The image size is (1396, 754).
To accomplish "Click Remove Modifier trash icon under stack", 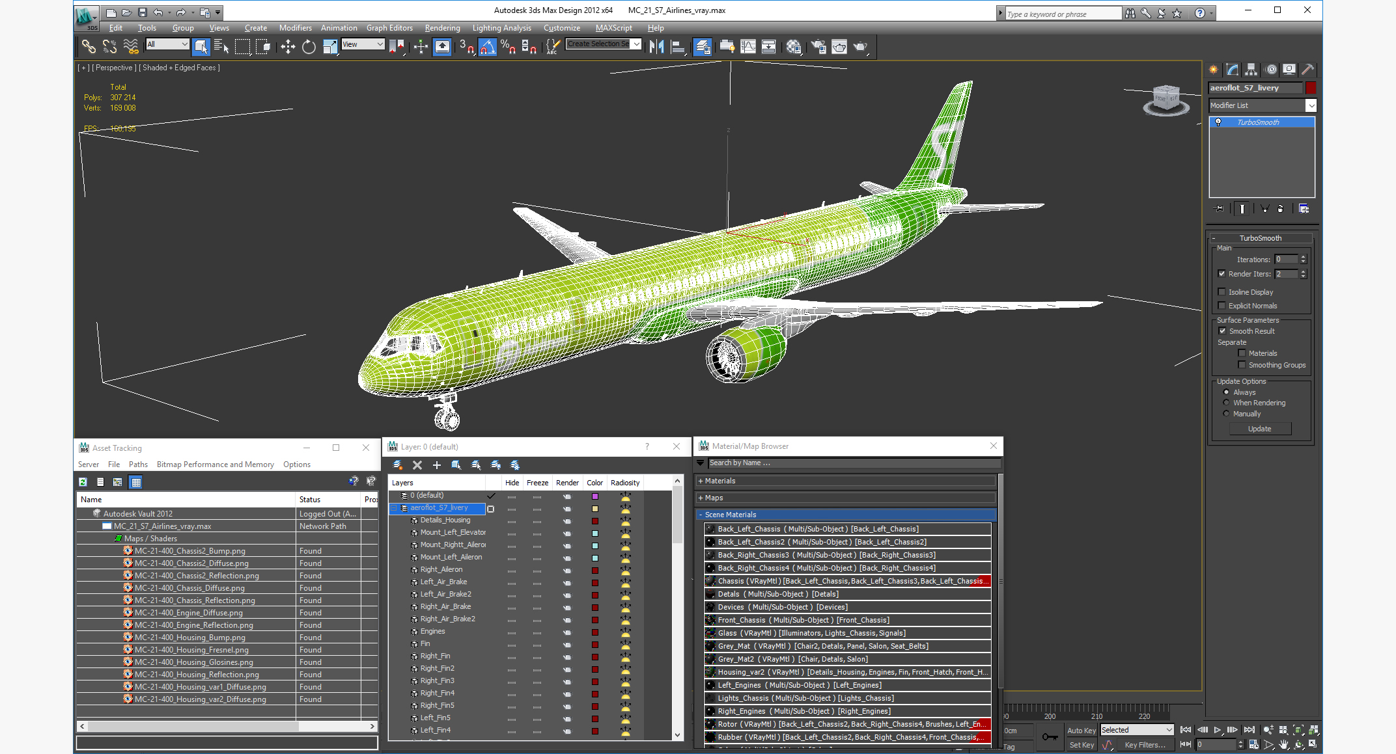I will click(1281, 209).
